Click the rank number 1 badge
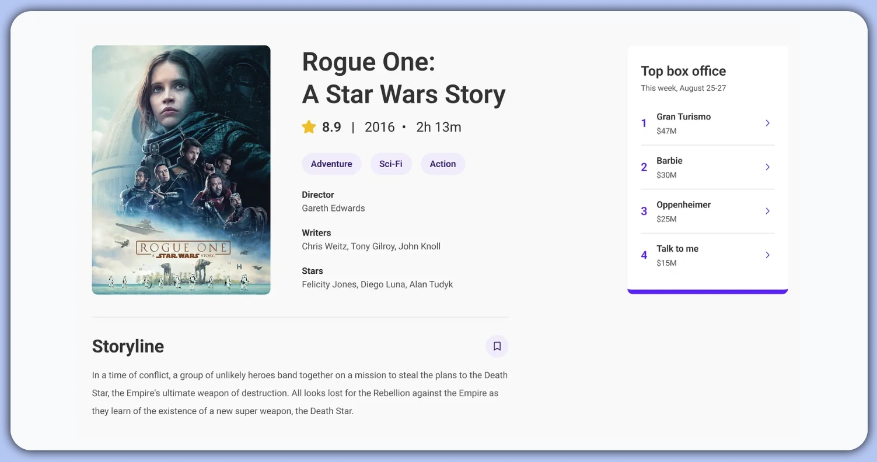The width and height of the screenshot is (877, 462). click(644, 123)
